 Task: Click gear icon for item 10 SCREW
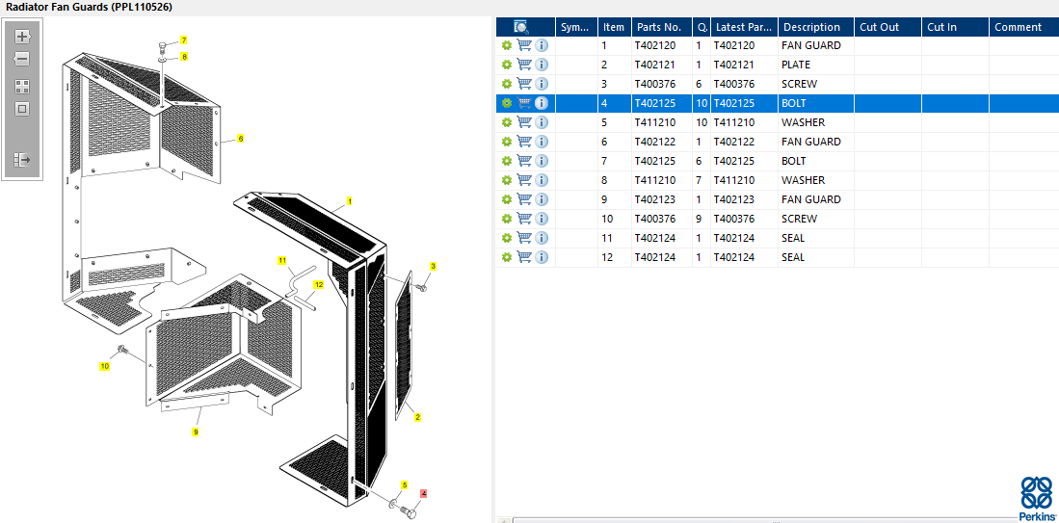[507, 219]
